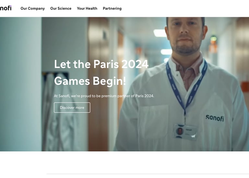Click the Sanofi logo on the lab coat

click(x=215, y=118)
